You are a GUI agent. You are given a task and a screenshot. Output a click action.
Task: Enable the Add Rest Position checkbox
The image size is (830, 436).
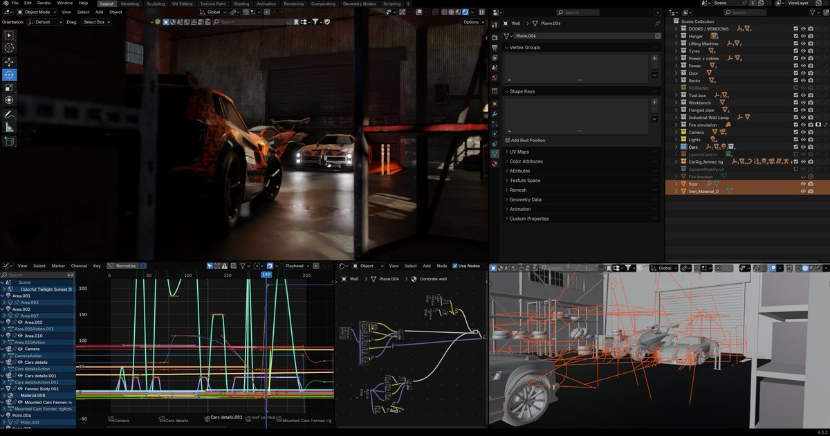click(x=507, y=140)
